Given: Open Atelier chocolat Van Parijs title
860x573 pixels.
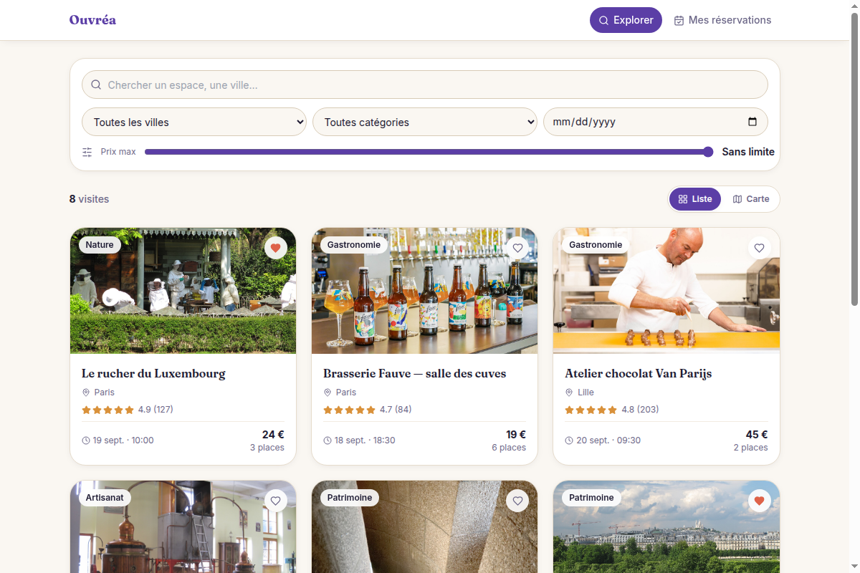Looking at the screenshot, I should point(638,373).
